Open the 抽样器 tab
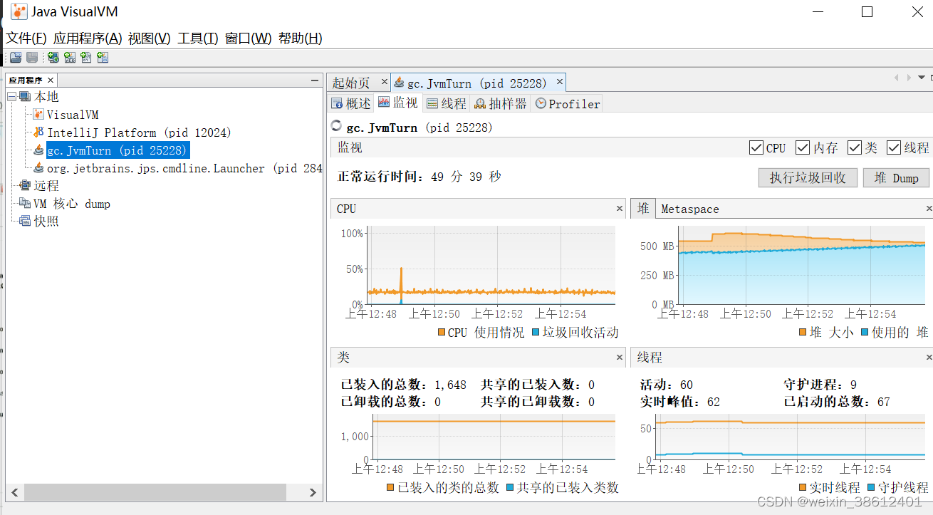933x515 pixels. (501, 103)
